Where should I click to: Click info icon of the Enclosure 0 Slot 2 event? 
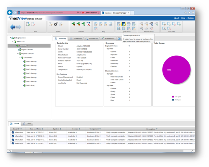point(13,136)
